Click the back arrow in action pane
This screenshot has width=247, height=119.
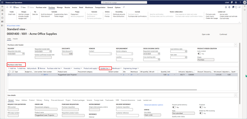[8, 7]
